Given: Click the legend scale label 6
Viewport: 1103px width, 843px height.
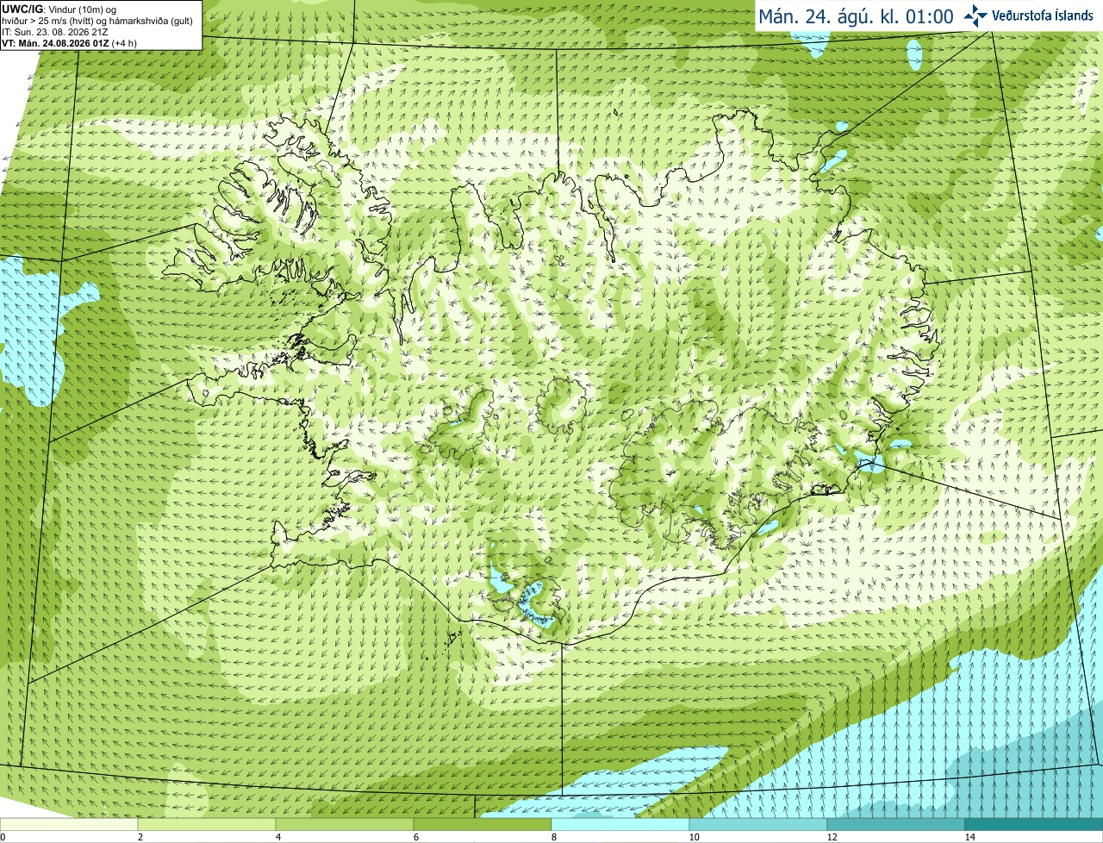Looking at the screenshot, I should click(415, 837).
